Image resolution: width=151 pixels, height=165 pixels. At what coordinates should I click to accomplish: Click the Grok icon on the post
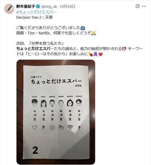137,6
